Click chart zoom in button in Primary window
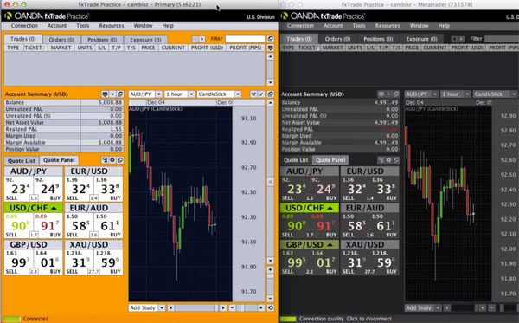Viewport: 519px width, 323px height. (x=261, y=307)
